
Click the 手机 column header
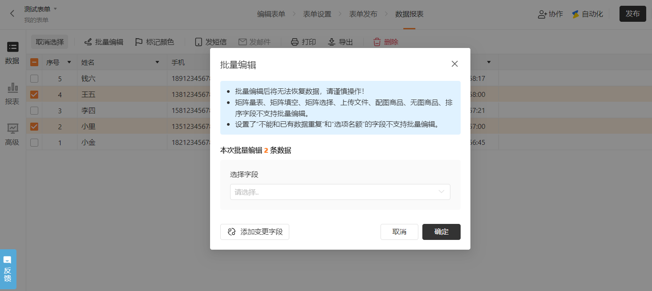click(178, 62)
